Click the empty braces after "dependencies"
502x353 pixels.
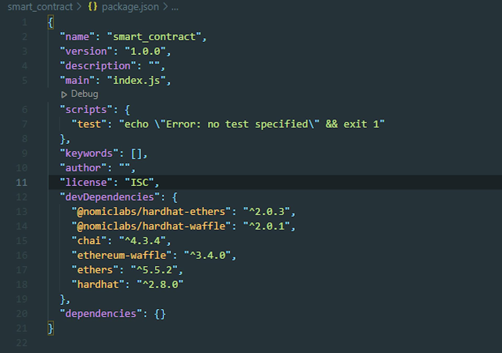pyautogui.click(x=160, y=314)
